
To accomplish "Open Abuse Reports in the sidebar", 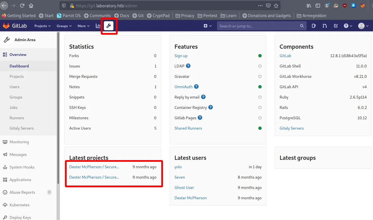I will click(22, 192).
